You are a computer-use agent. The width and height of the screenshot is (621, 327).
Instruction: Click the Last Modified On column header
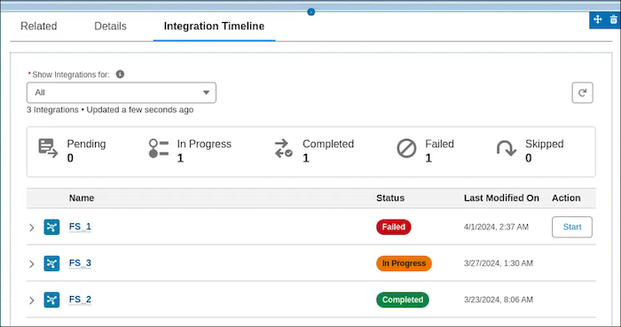[501, 199]
